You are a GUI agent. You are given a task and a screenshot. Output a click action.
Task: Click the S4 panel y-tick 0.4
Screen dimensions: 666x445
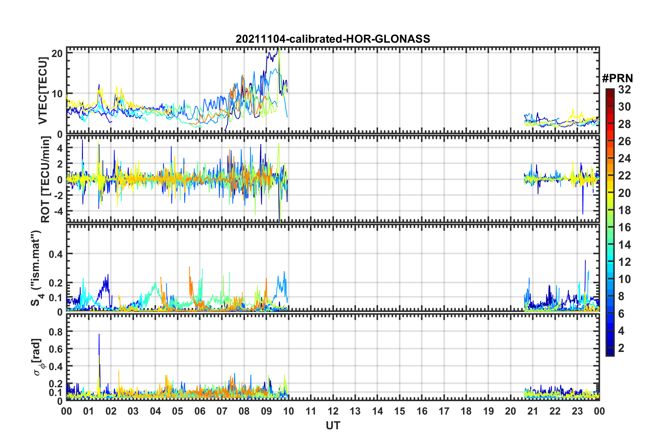click(x=56, y=254)
